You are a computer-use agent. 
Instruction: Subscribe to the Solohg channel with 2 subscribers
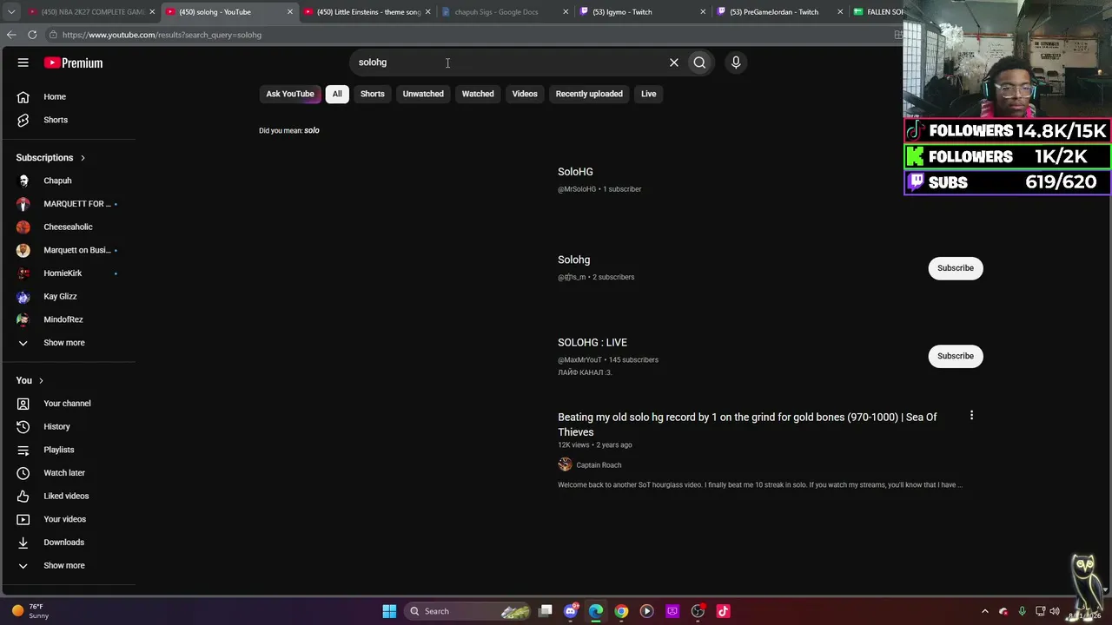956,268
